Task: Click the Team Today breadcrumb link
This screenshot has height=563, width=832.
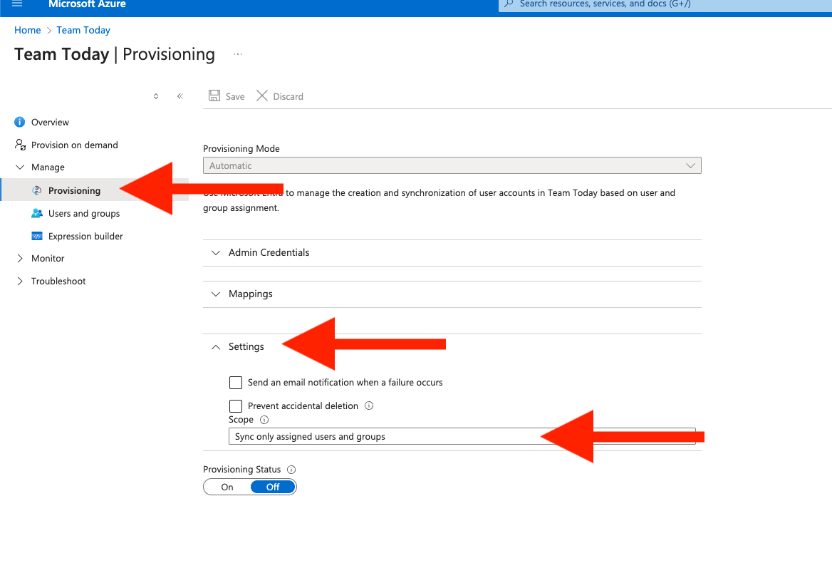Action: [x=83, y=30]
